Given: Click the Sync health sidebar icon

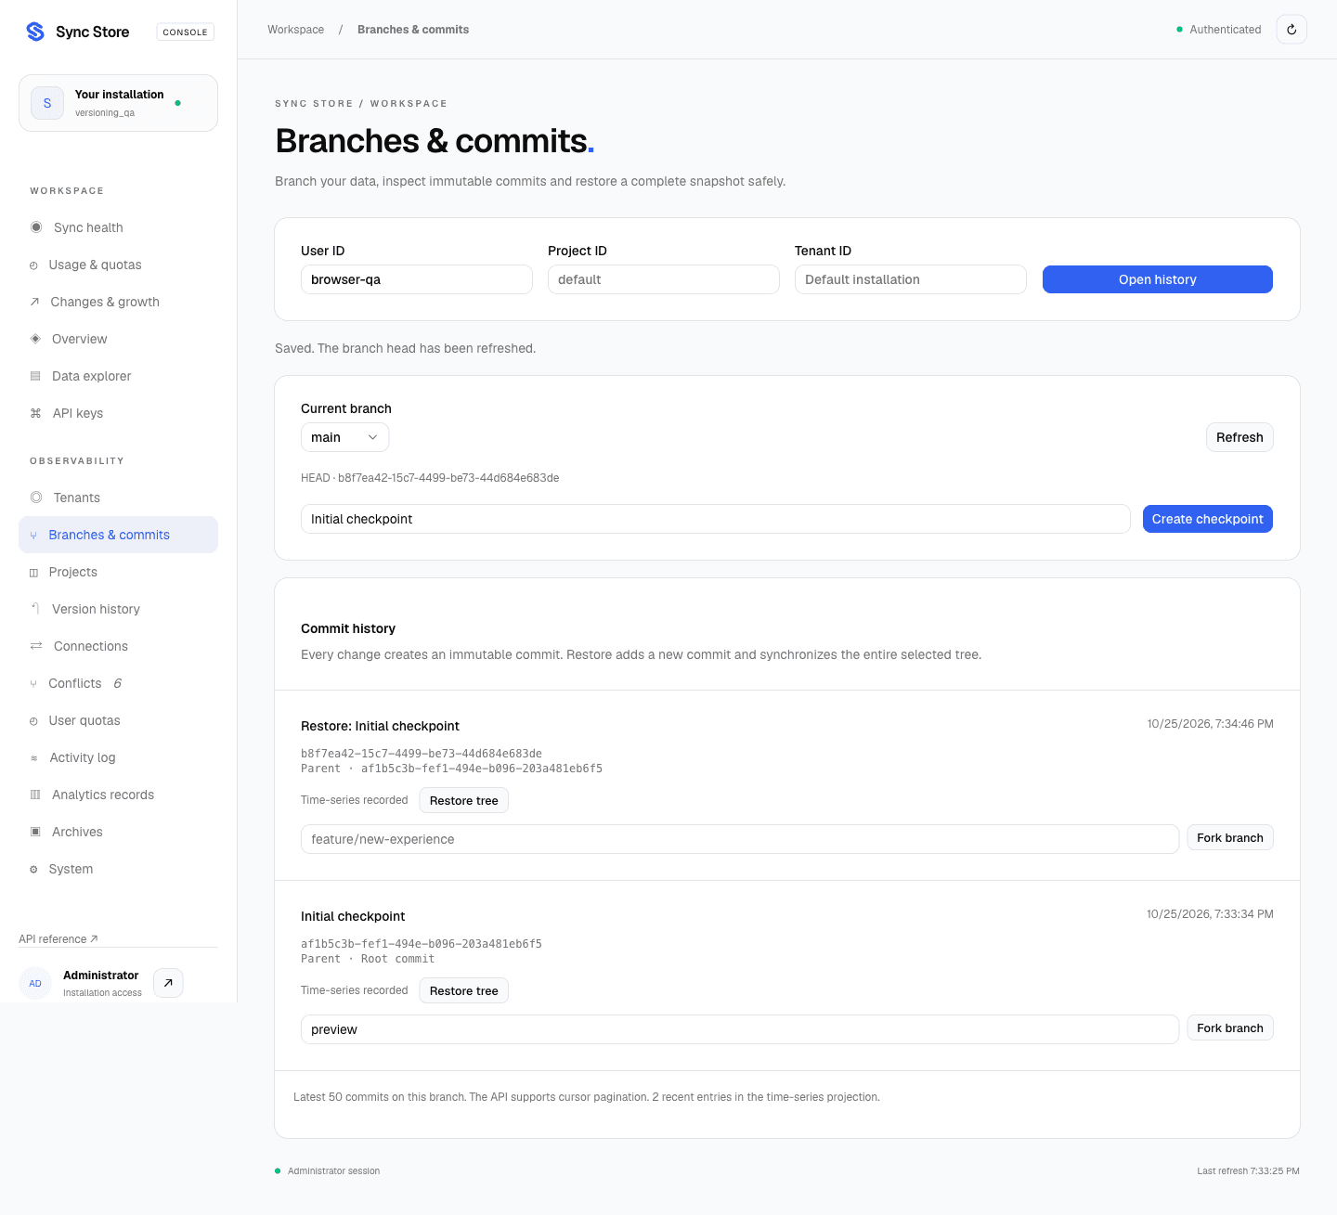Looking at the screenshot, I should coord(36,227).
